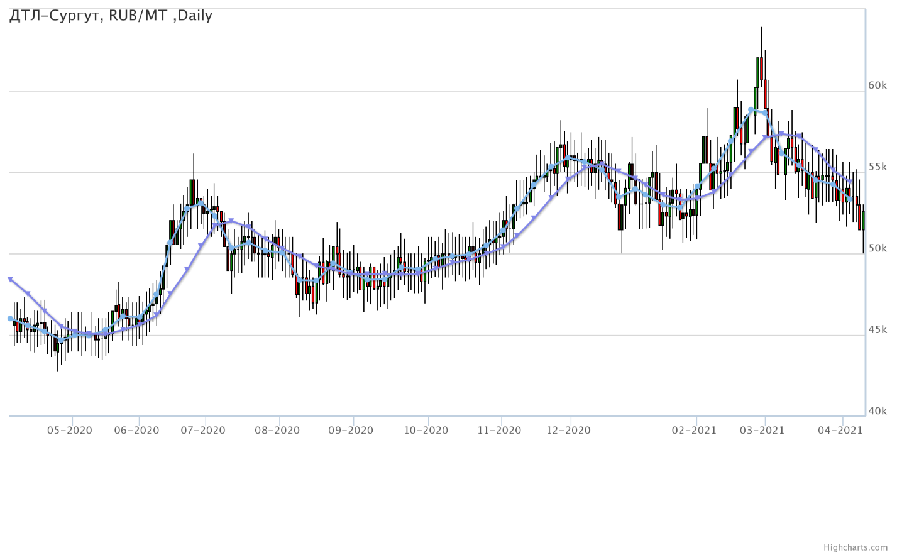Click the first triangle marker of the purple line
Image resolution: width=897 pixels, height=555 pixels.
tap(10, 278)
